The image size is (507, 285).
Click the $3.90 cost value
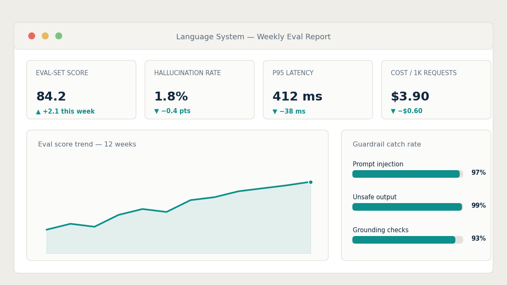tap(410, 97)
